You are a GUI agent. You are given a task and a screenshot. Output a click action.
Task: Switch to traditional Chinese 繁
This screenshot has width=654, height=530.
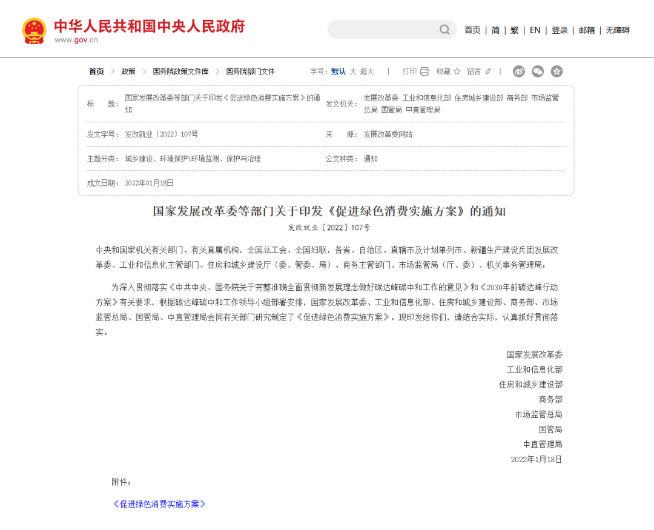(515, 30)
